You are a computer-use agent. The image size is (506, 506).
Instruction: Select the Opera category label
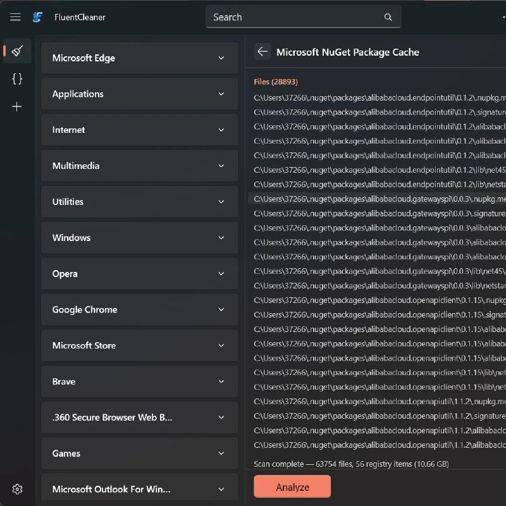pos(65,274)
